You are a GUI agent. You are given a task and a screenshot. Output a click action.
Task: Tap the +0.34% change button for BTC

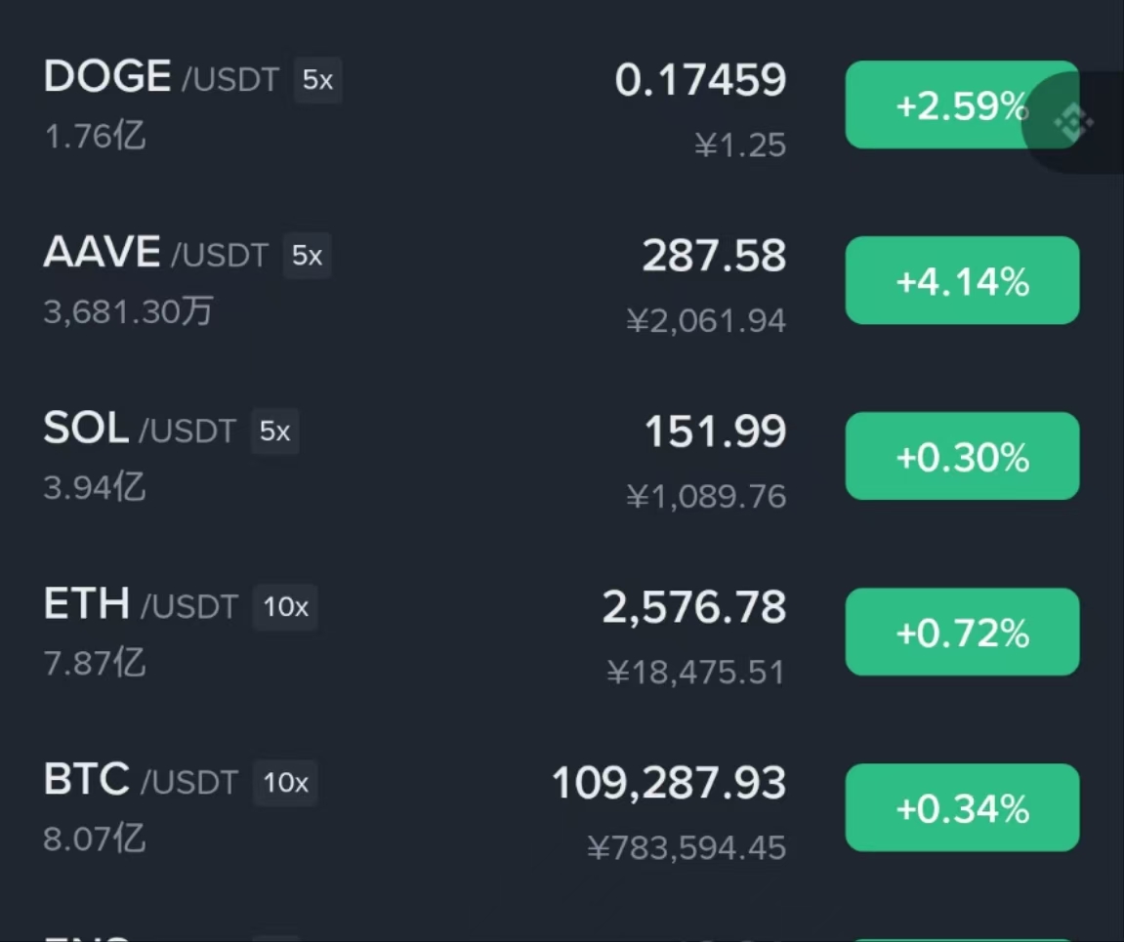pyautogui.click(x=962, y=807)
